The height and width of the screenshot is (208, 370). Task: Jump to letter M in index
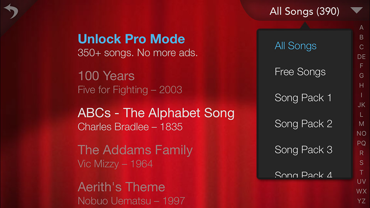point(361,124)
